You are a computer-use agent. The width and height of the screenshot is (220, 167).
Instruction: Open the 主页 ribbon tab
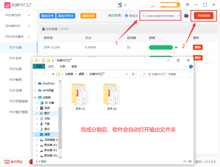click(51, 66)
